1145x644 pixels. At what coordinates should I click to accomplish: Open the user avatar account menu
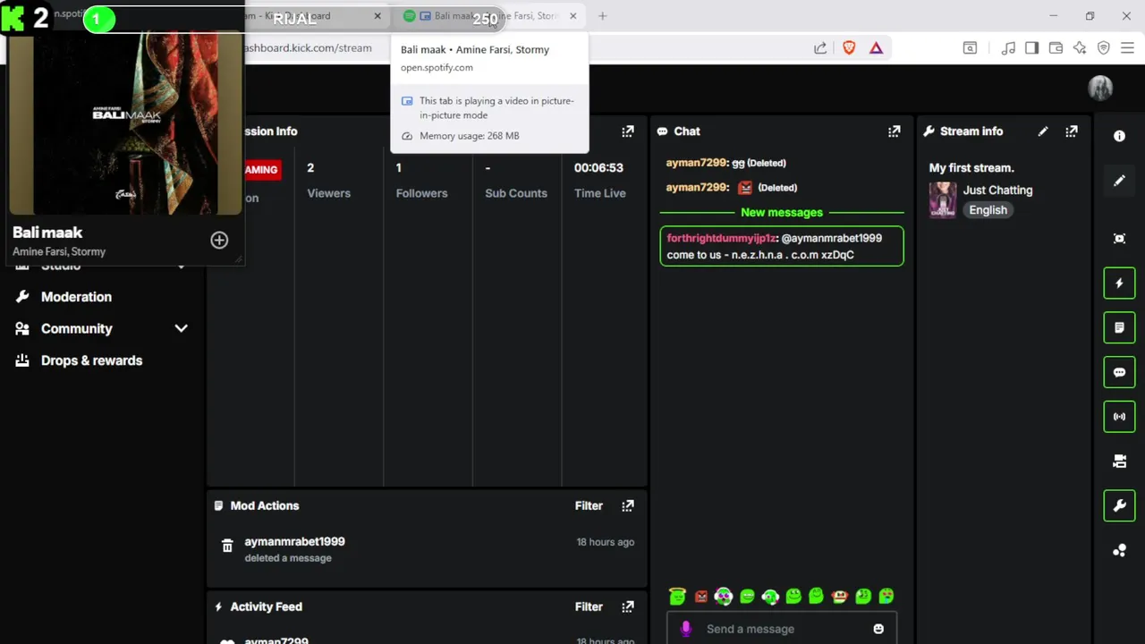(x=1100, y=88)
